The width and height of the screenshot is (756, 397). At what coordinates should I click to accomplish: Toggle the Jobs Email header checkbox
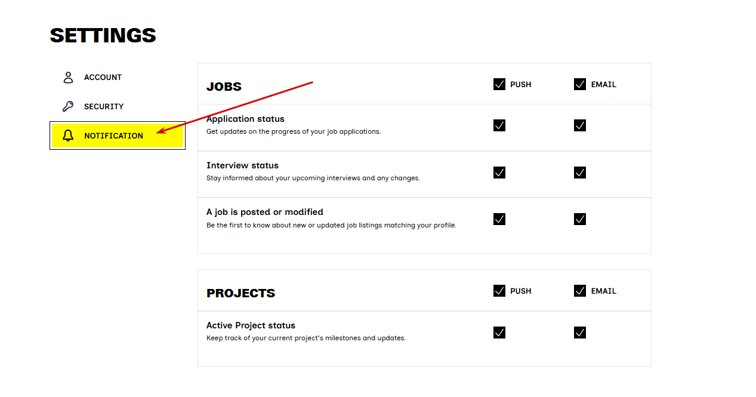(580, 84)
